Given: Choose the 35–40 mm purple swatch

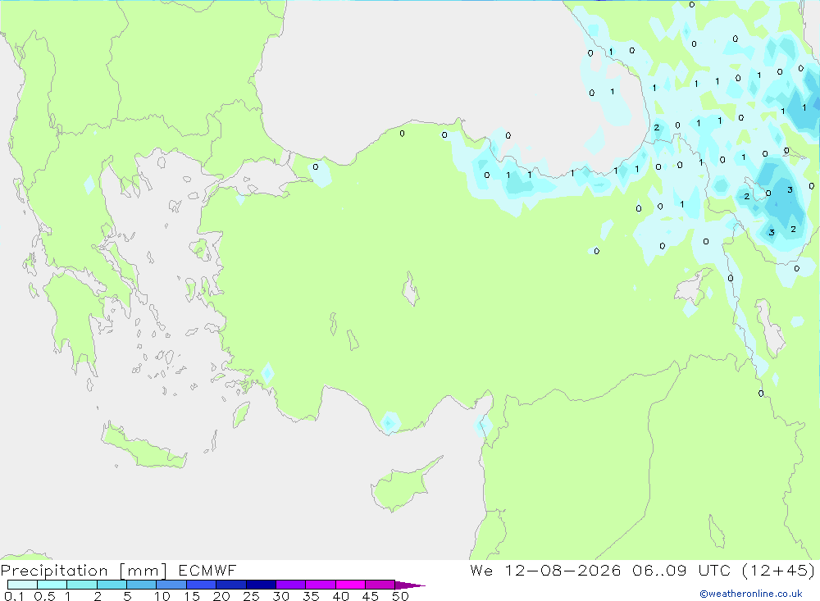Looking at the screenshot, I should tap(321, 585).
